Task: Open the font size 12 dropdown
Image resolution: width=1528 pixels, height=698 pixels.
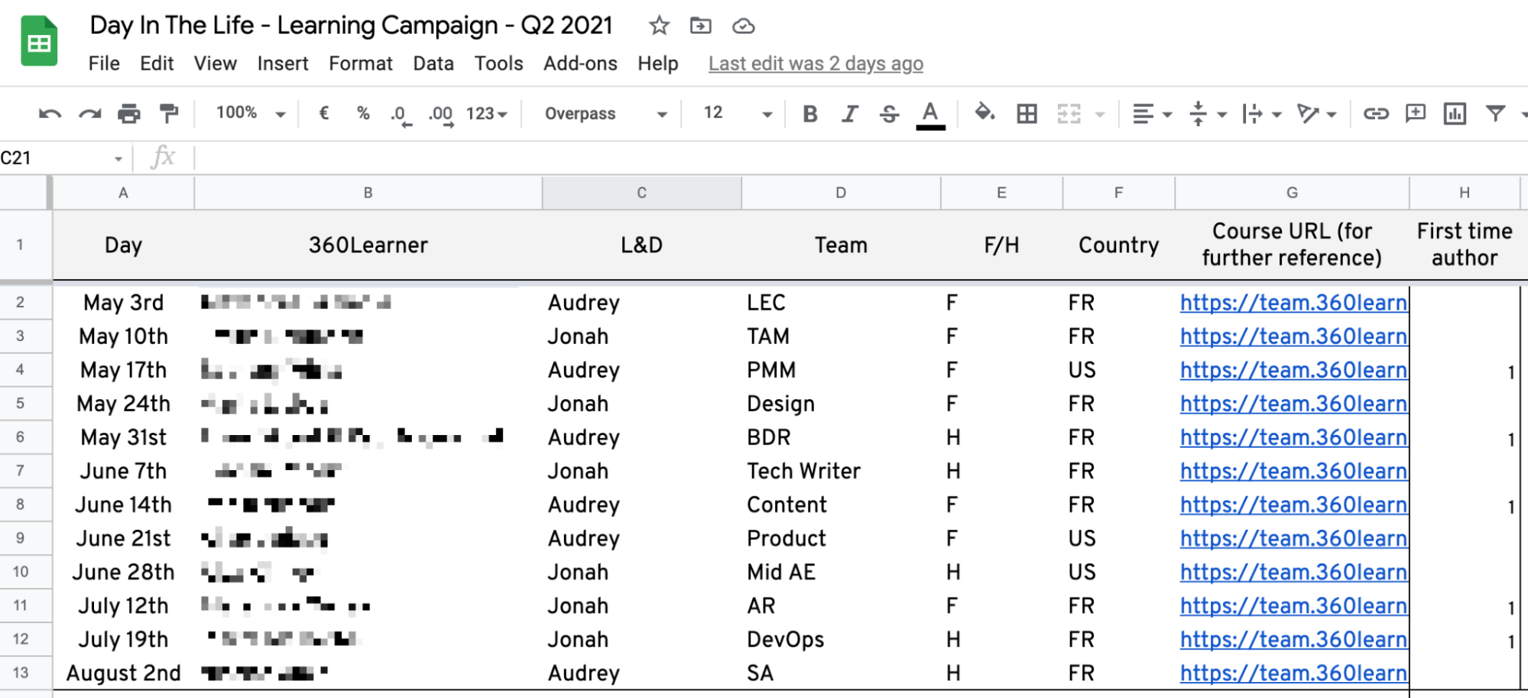Action: (x=736, y=114)
